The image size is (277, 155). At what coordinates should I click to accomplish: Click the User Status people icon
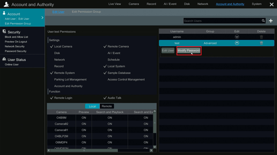coord(4,59)
